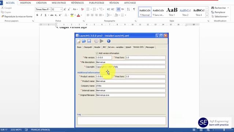Open the font color dropdown arrow
Image resolution: width=234 pixels, height=132 pixels.
(x=82, y=15)
